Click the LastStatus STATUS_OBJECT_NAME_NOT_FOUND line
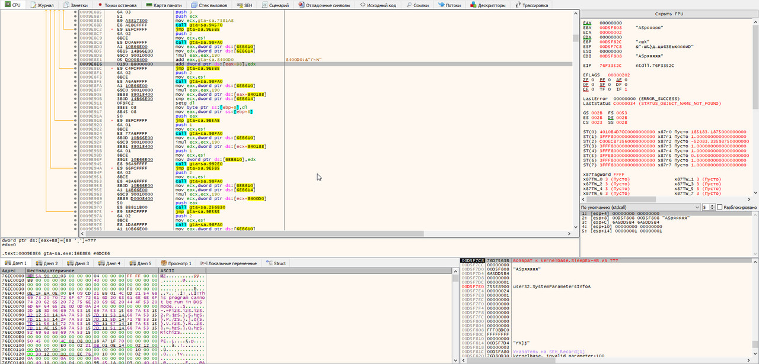The image size is (759, 364). point(652,103)
